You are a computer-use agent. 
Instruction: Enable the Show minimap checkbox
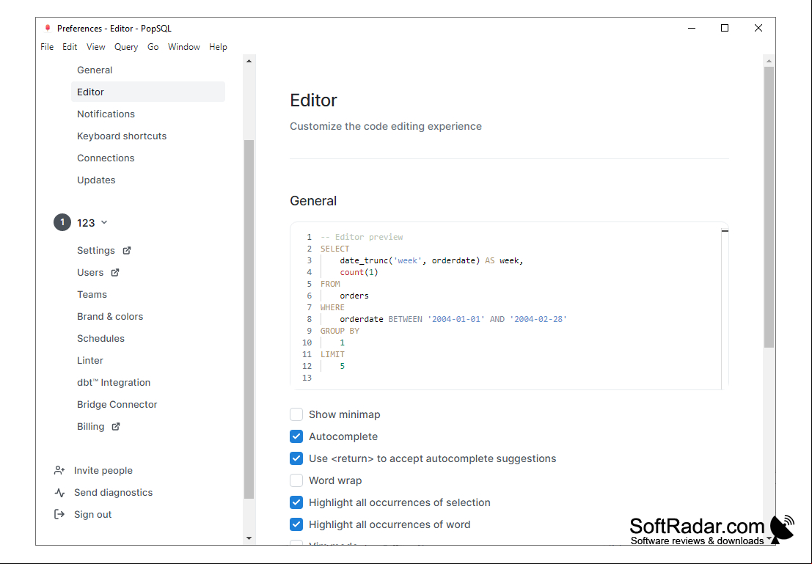[296, 414]
